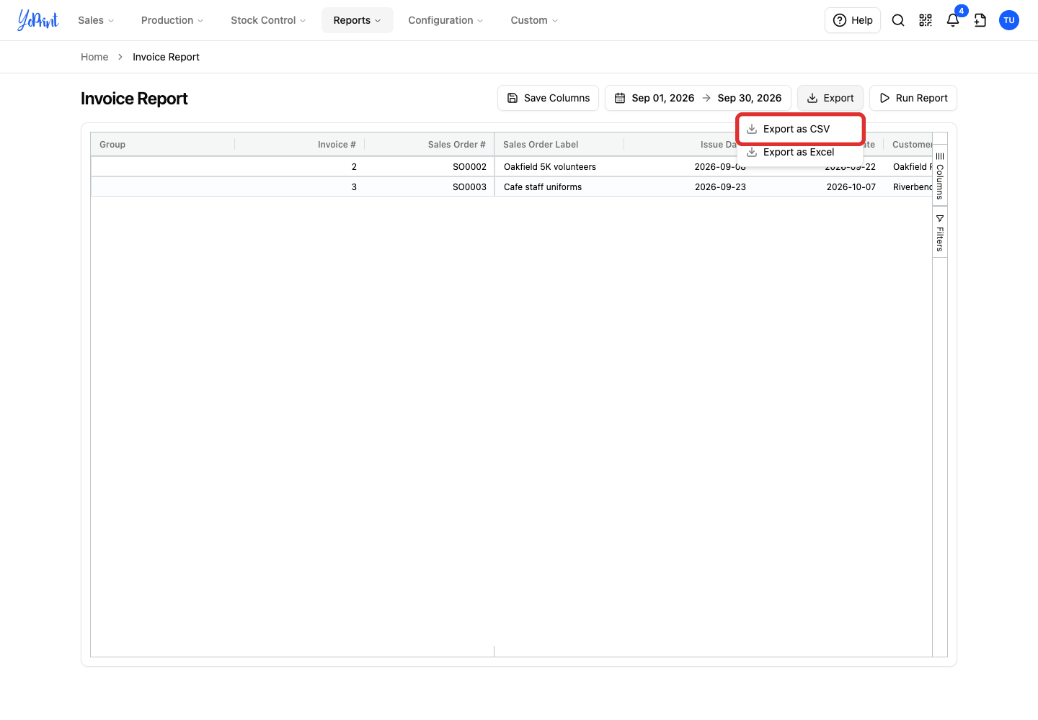Click the Oakfield 5K volunteers cell
Viewport: 1038px width, 720px height.
coord(559,166)
